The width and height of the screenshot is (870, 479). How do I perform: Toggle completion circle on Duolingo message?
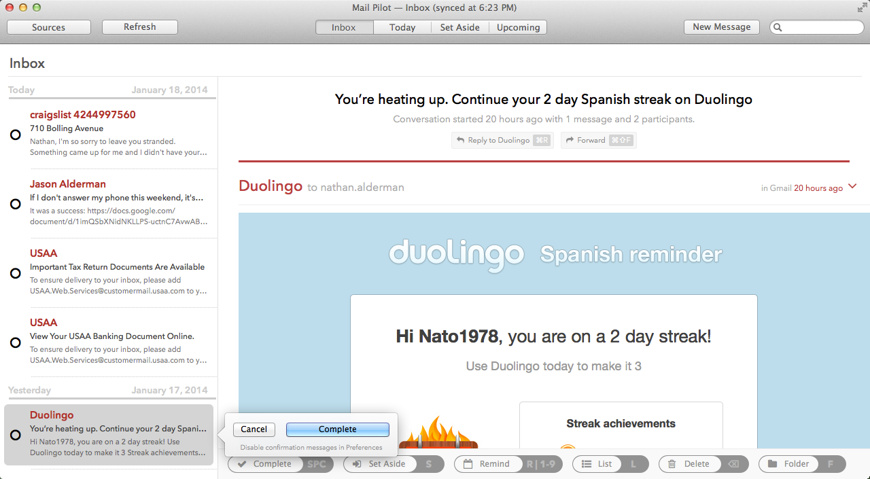tap(16, 435)
